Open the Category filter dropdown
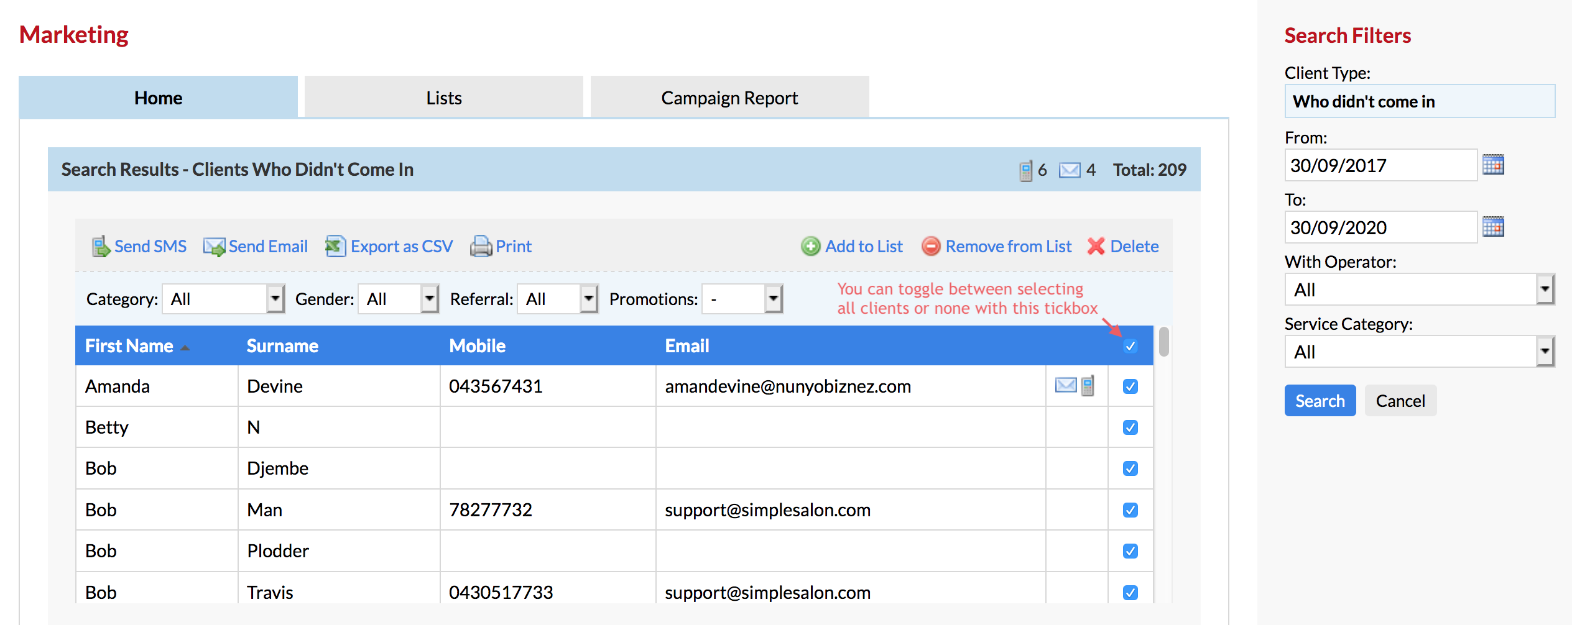1572x625 pixels. [223, 299]
